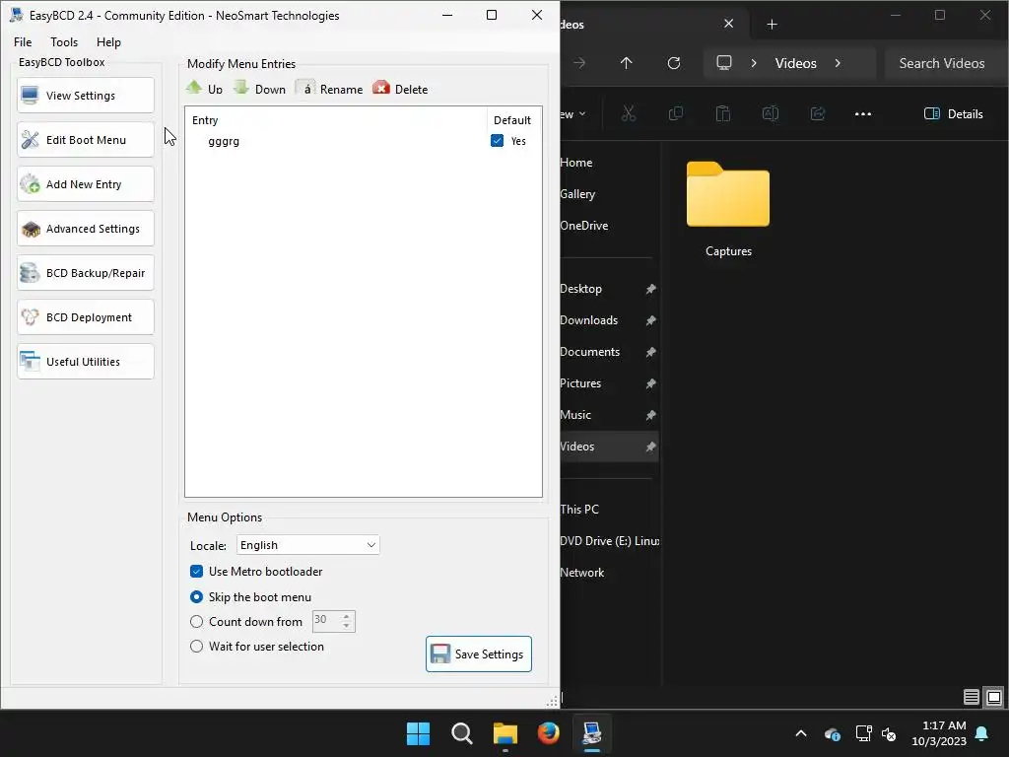
Task: Switch Explorer to details list view
Action: click(x=972, y=697)
